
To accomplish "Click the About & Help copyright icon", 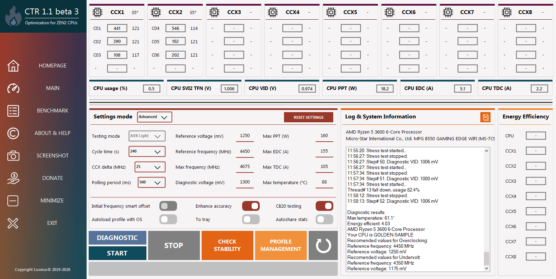I will click(x=13, y=133).
